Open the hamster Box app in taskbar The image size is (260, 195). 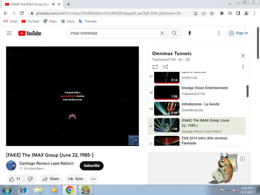coord(86,190)
